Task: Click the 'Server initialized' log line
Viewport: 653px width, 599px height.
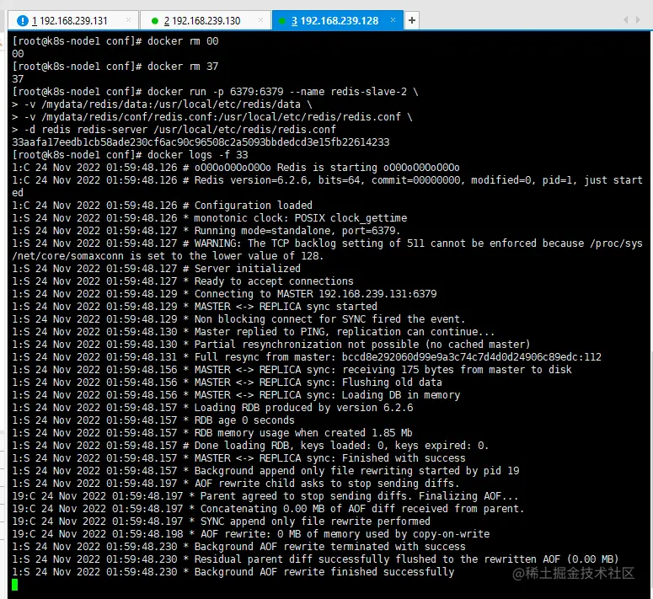Action: 156,269
